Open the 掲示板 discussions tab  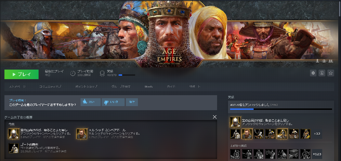click(x=148, y=87)
